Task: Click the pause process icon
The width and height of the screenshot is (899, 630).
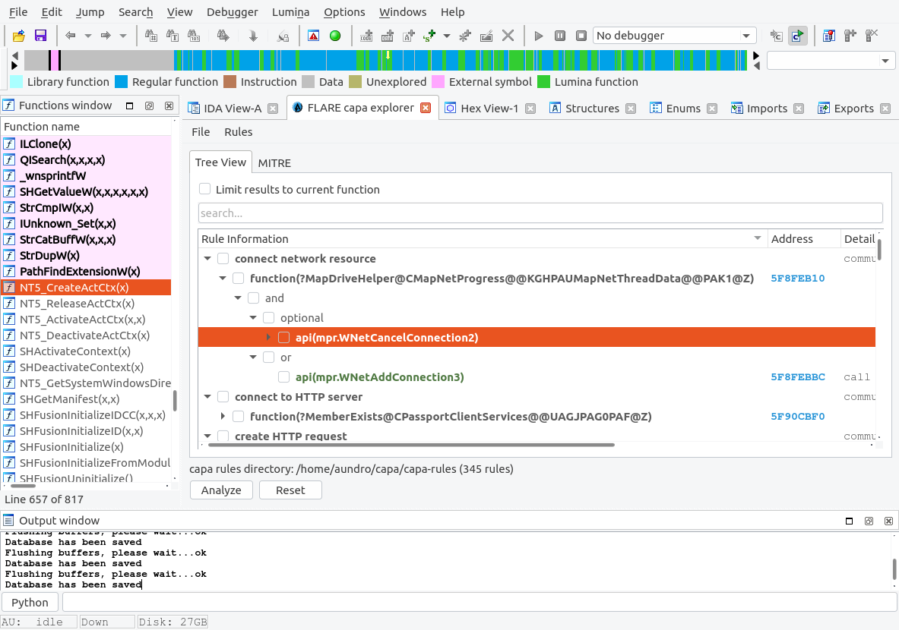Action: (560, 36)
